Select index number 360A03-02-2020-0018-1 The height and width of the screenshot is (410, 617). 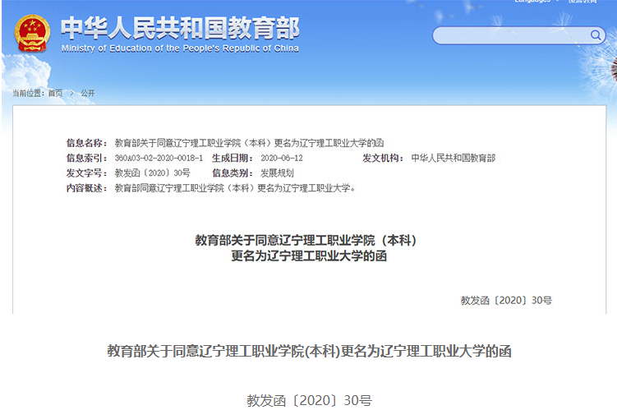(x=159, y=158)
